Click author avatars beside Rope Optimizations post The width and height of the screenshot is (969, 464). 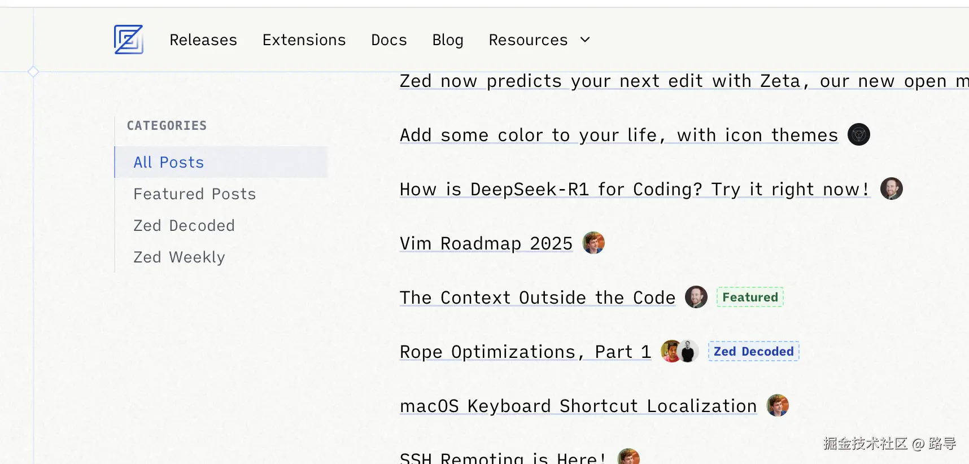pos(679,351)
